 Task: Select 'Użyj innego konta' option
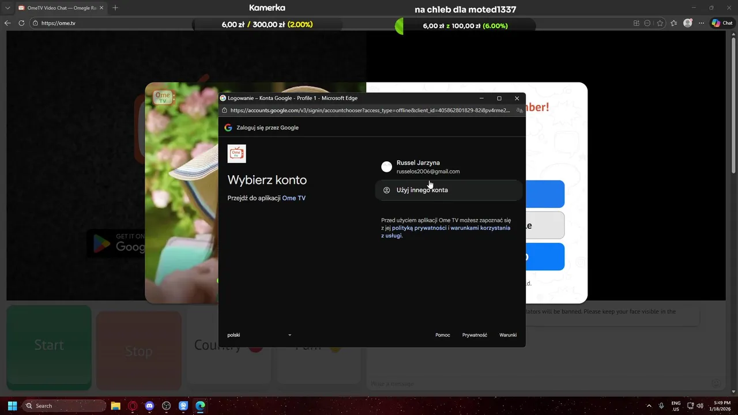point(449,190)
